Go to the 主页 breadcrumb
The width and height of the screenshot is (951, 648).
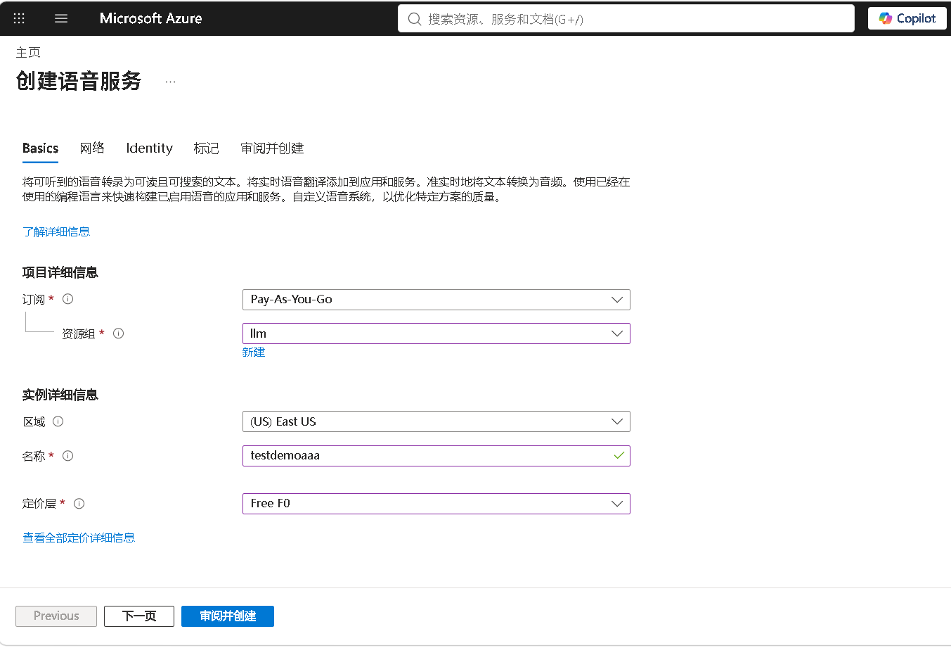28,53
